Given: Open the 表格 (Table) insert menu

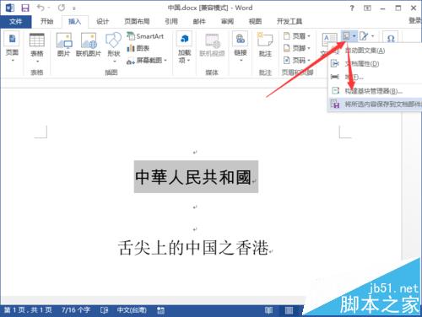Looking at the screenshot, I should pyautogui.click(x=37, y=48).
